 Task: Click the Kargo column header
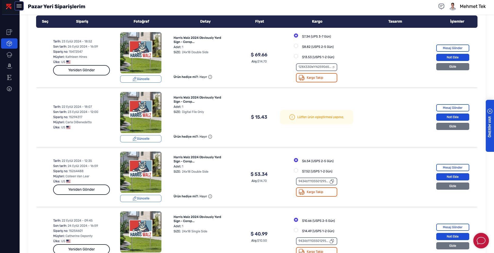317,21
